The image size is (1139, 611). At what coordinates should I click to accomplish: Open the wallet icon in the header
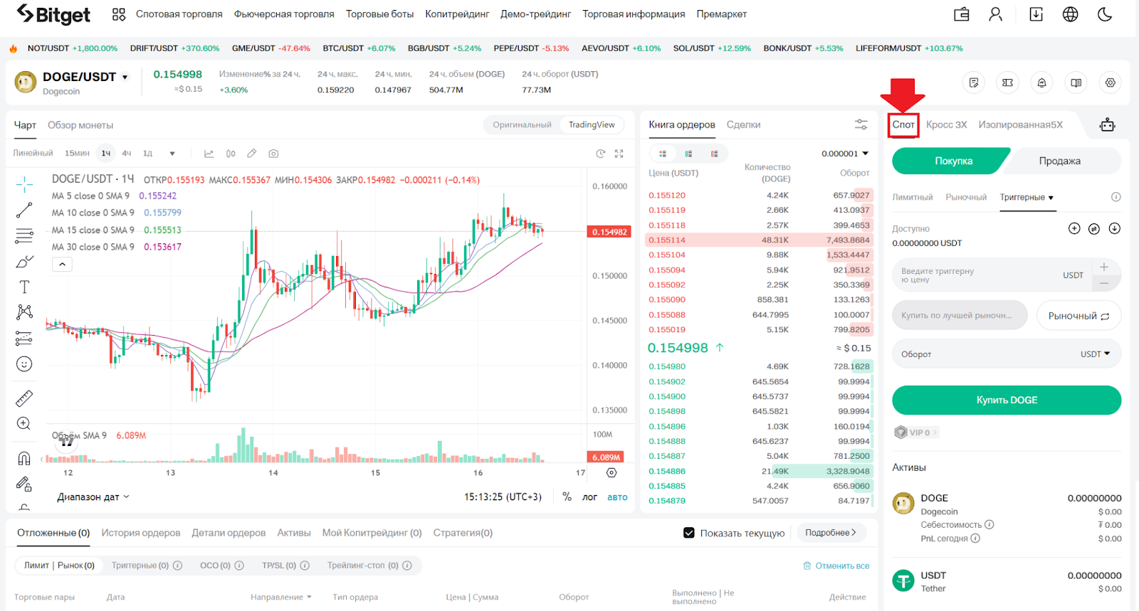click(961, 14)
